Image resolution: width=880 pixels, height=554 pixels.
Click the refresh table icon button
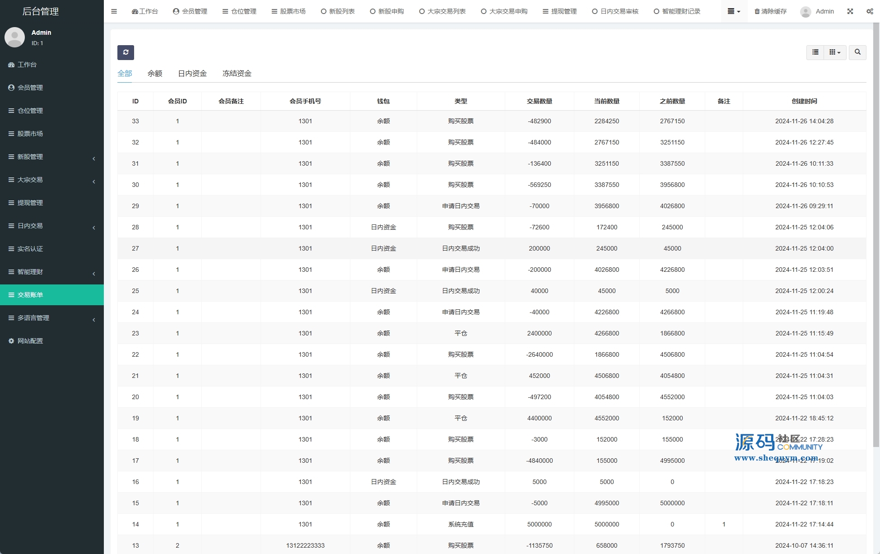click(126, 52)
